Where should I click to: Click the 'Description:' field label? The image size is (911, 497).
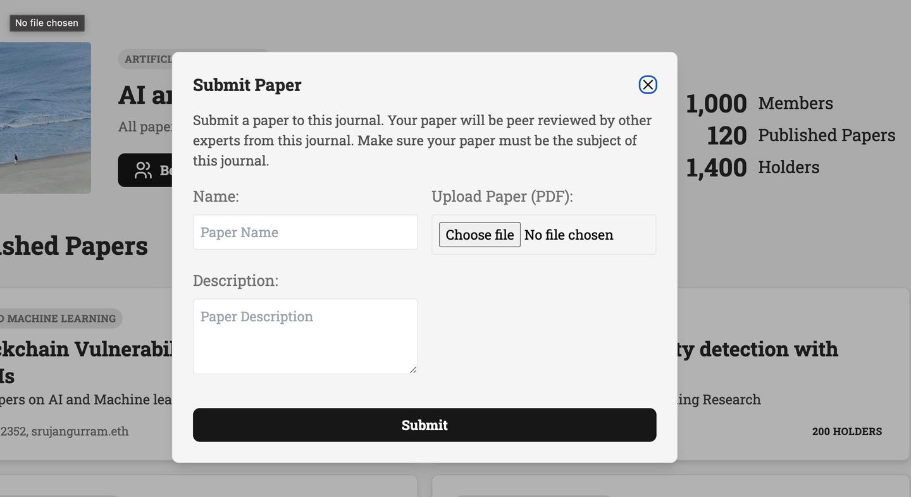(235, 280)
